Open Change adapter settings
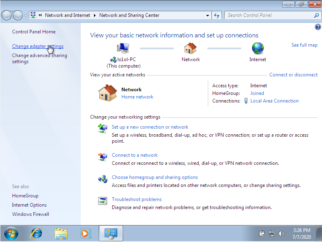Screen dimensions: 322x242 (38, 46)
